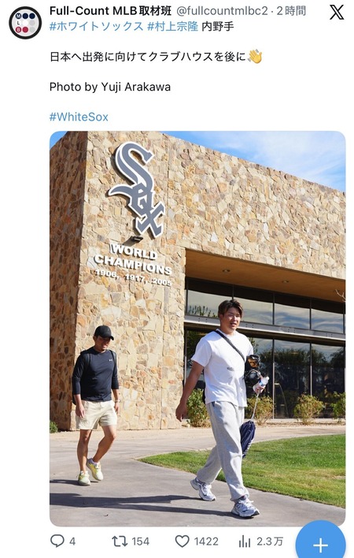Viewport: 354px width, 558px height.
Task: Tap the 2.3万 view count
Action: [x=270, y=541]
